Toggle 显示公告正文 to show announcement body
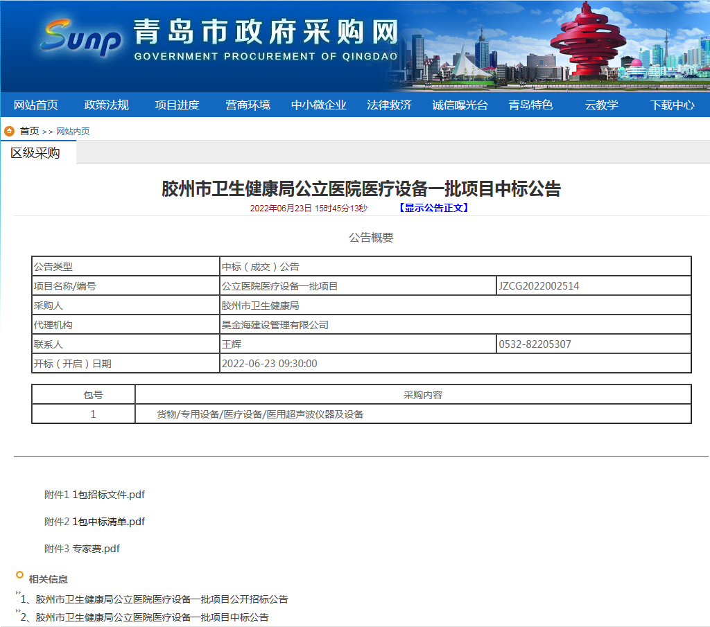 tap(433, 208)
